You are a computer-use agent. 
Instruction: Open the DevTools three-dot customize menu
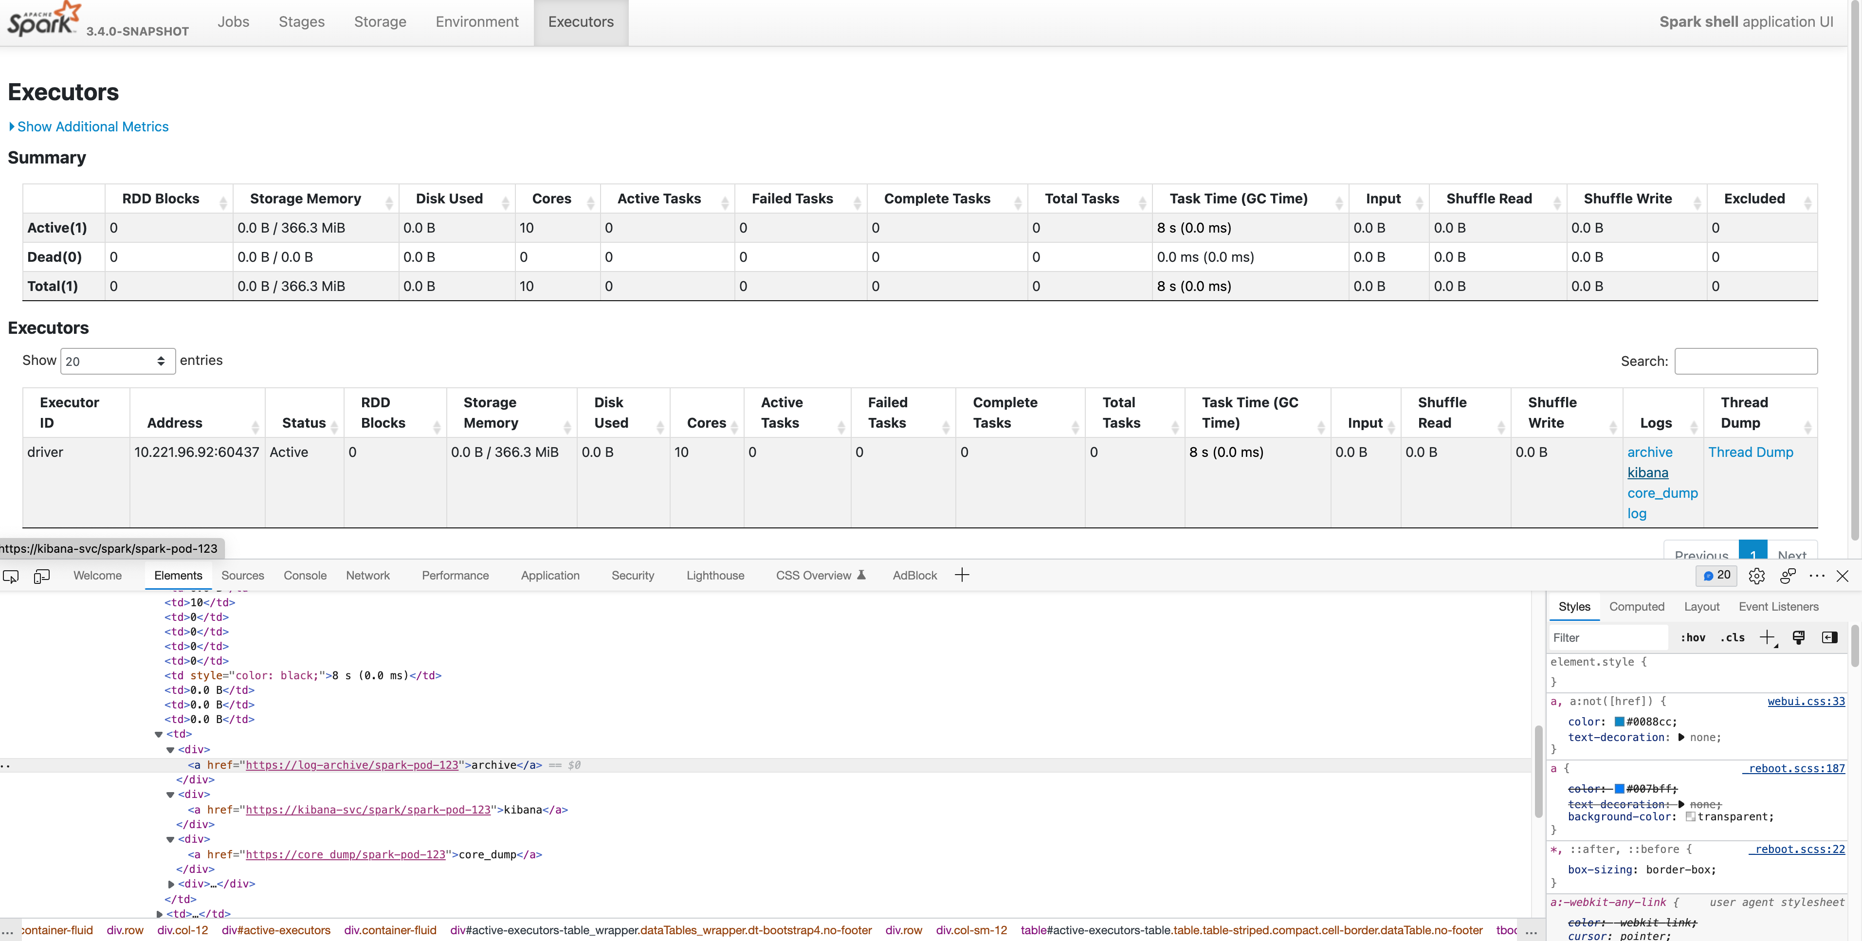(1816, 576)
